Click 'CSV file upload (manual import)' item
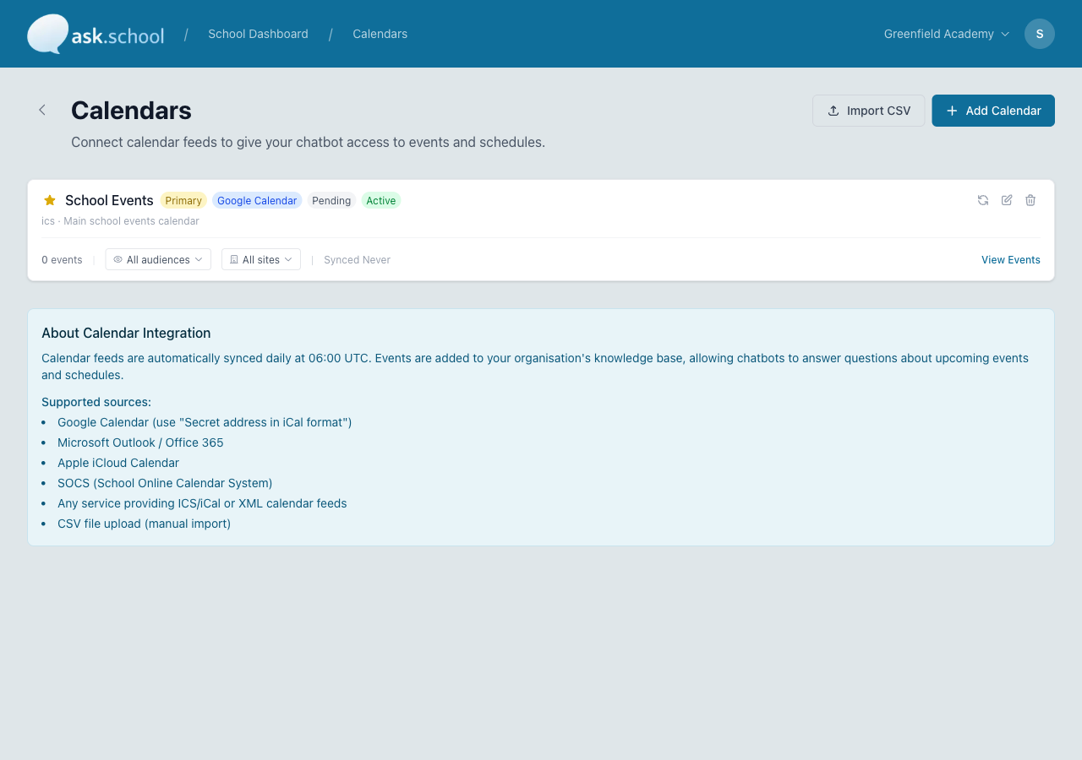The height and width of the screenshot is (760, 1082). click(x=144, y=524)
